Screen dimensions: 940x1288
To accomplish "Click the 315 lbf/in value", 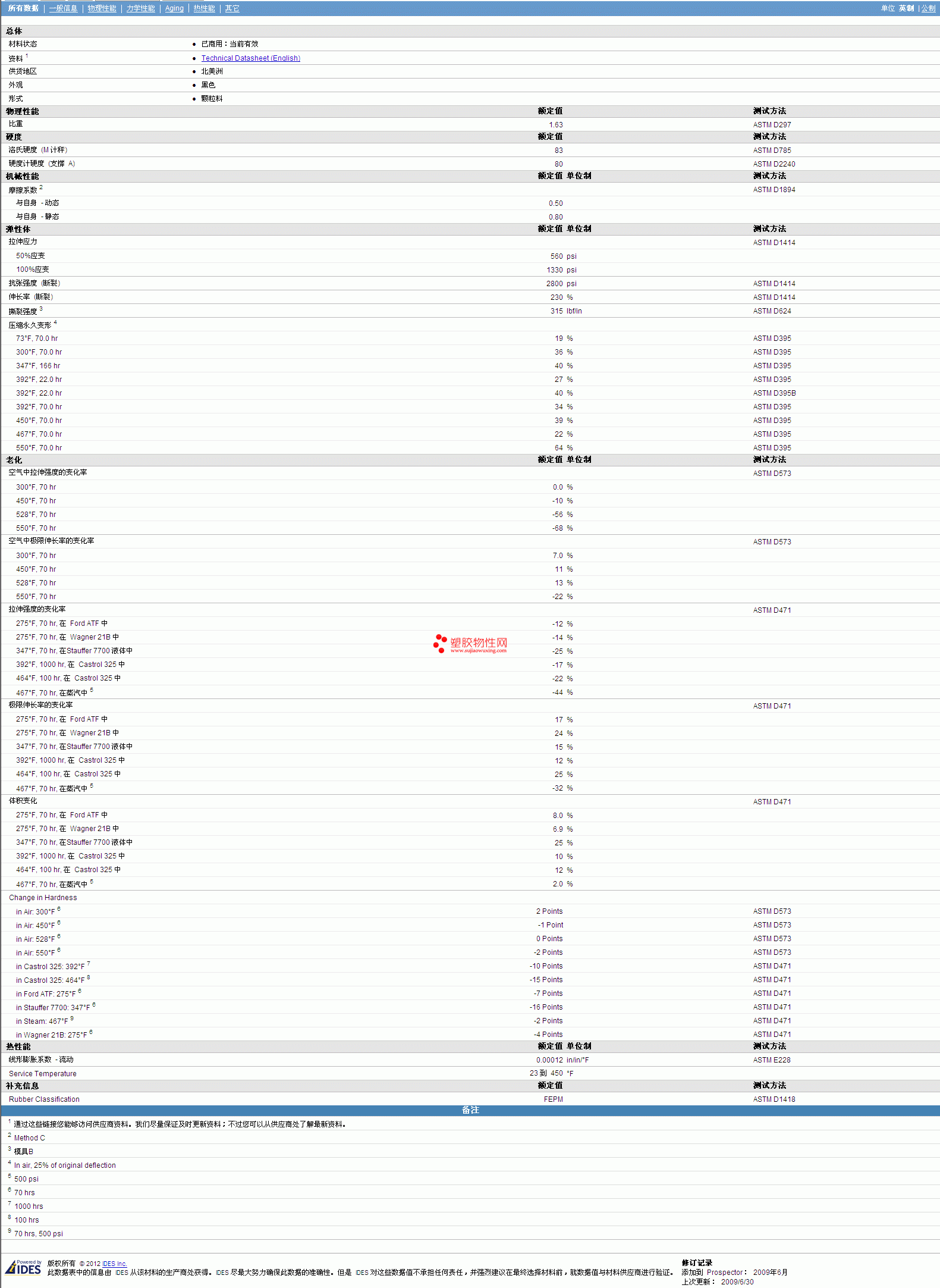I will (565, 311).
